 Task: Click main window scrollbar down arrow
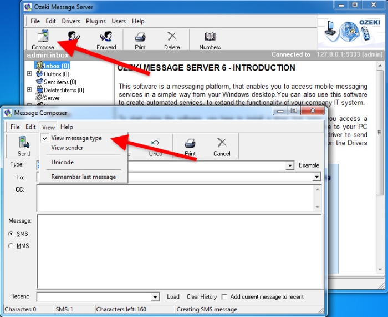coord(380,270)
